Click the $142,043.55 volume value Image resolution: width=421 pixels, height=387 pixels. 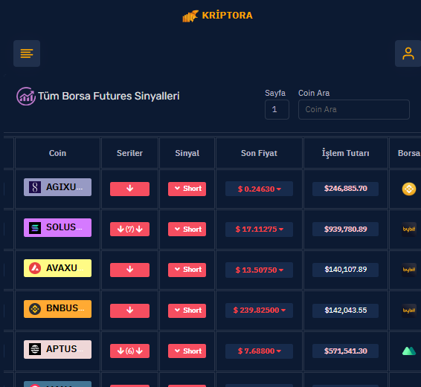[346, 310]
